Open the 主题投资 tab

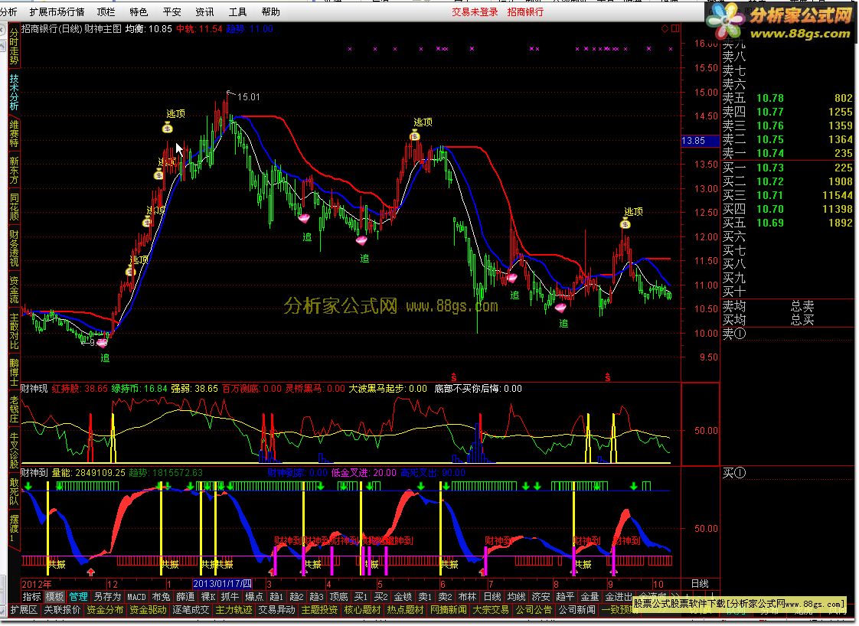(319, 610)
